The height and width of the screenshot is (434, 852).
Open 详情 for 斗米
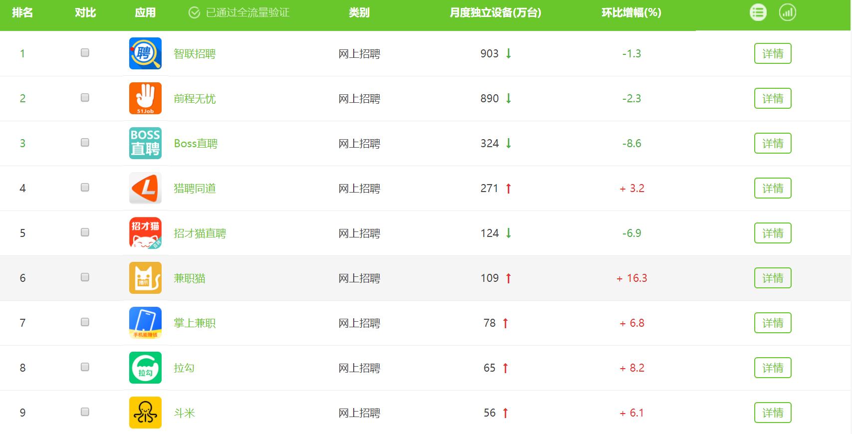pyautogui.click(x=773, y=413)
